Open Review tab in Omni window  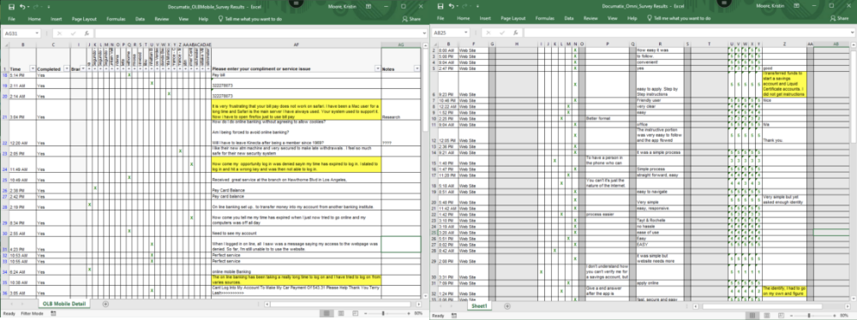(x=590, y=19)
